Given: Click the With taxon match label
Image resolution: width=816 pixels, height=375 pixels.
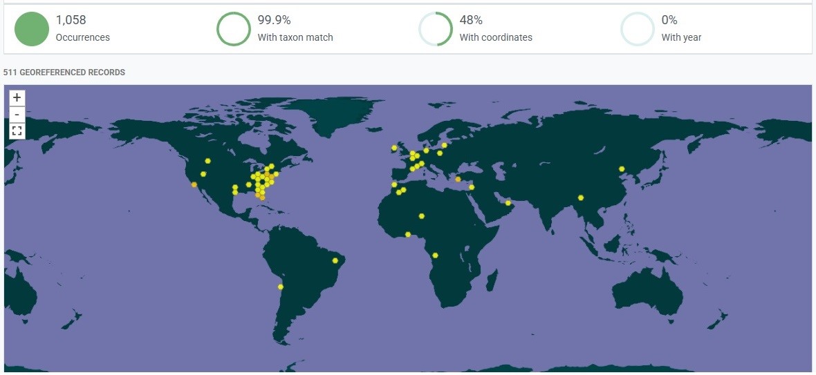Looking at the screenshot, I should [x=295, y=38].
